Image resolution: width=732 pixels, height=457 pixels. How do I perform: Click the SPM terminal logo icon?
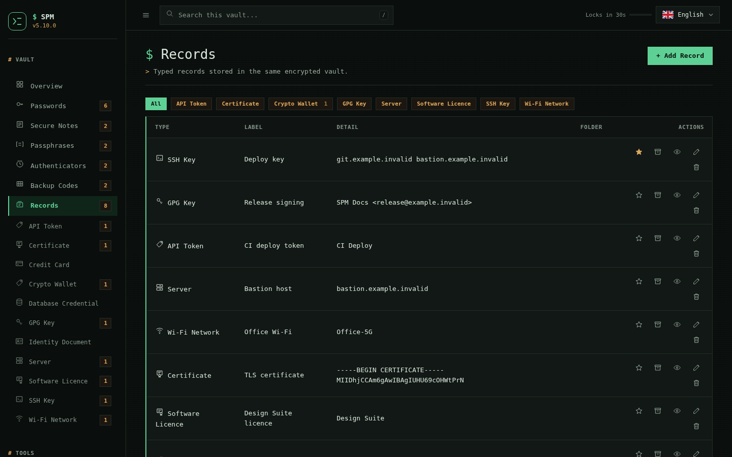[17, 21]
